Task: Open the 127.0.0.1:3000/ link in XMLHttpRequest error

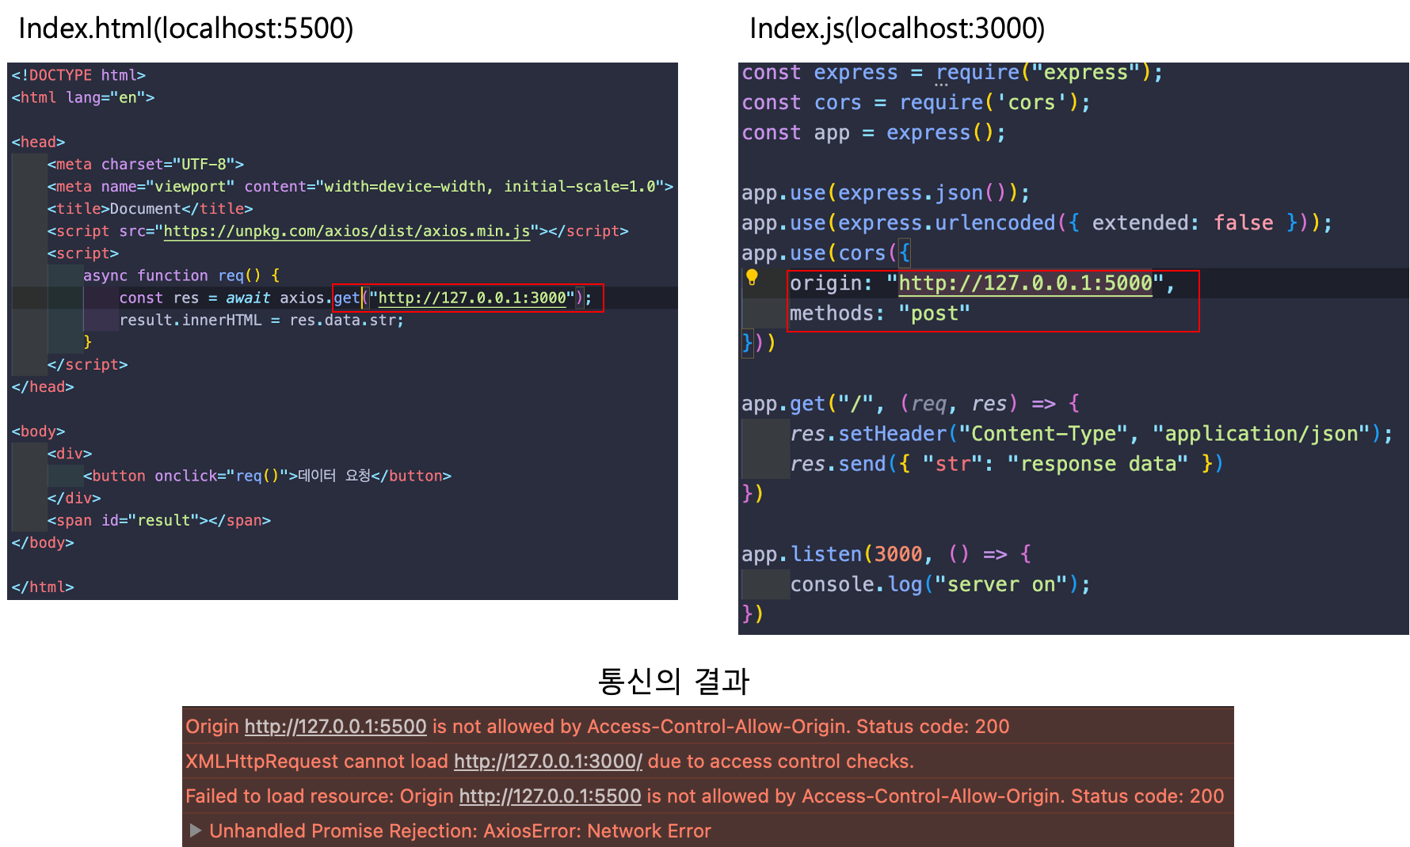Action: [548, 762]
